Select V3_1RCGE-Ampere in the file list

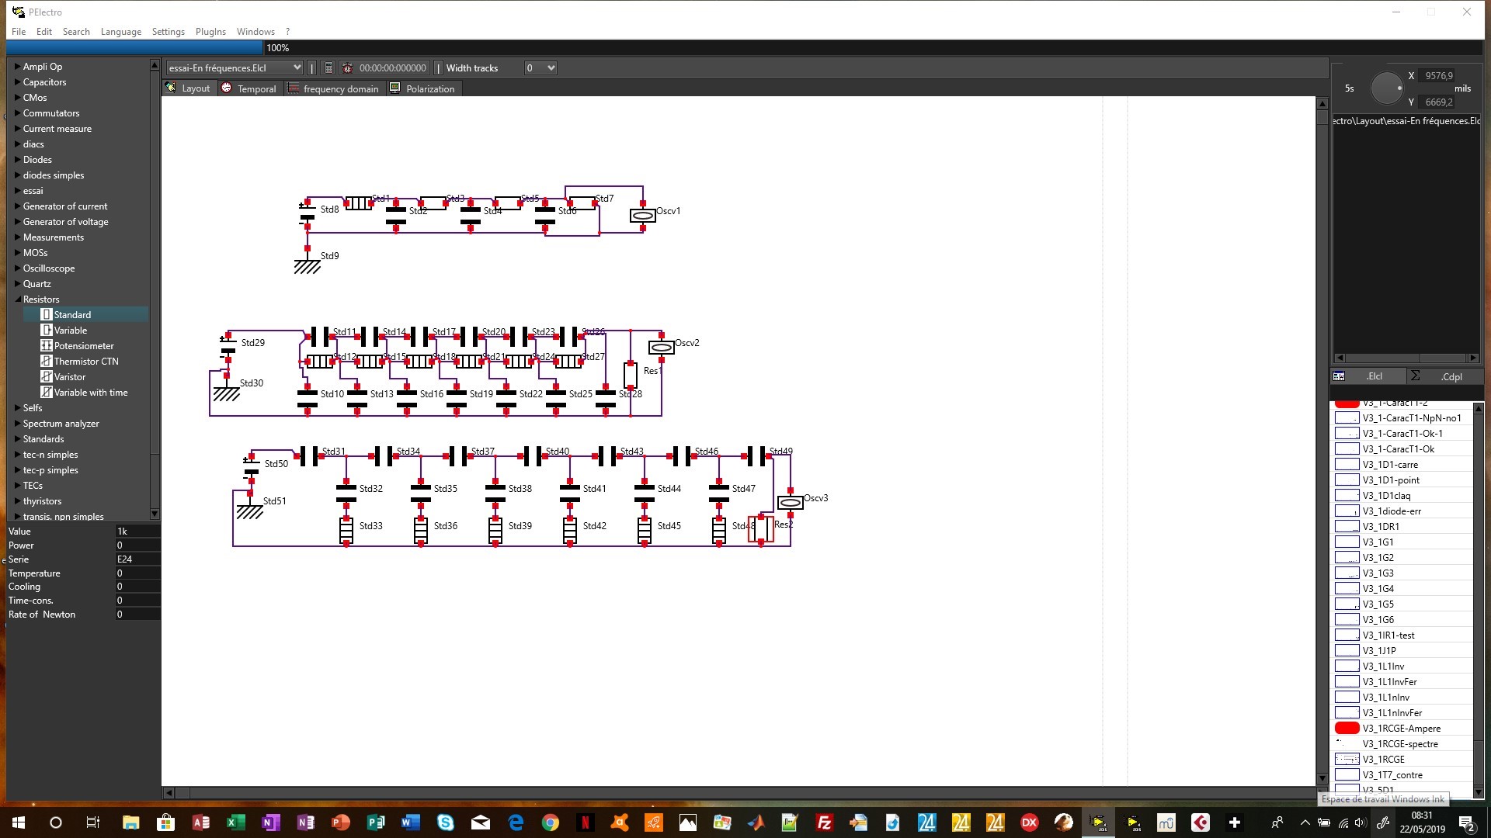[1401, 728]
